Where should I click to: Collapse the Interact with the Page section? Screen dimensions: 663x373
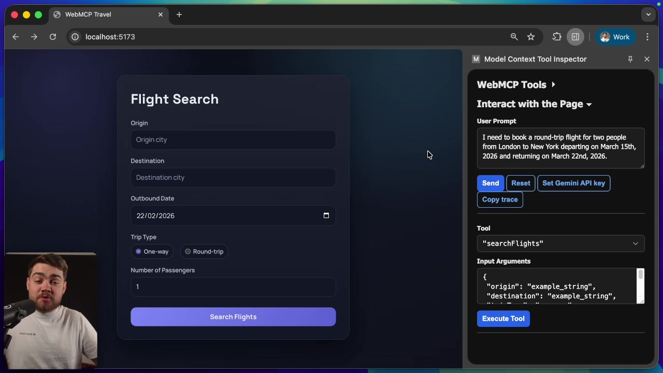coord(588,104)
